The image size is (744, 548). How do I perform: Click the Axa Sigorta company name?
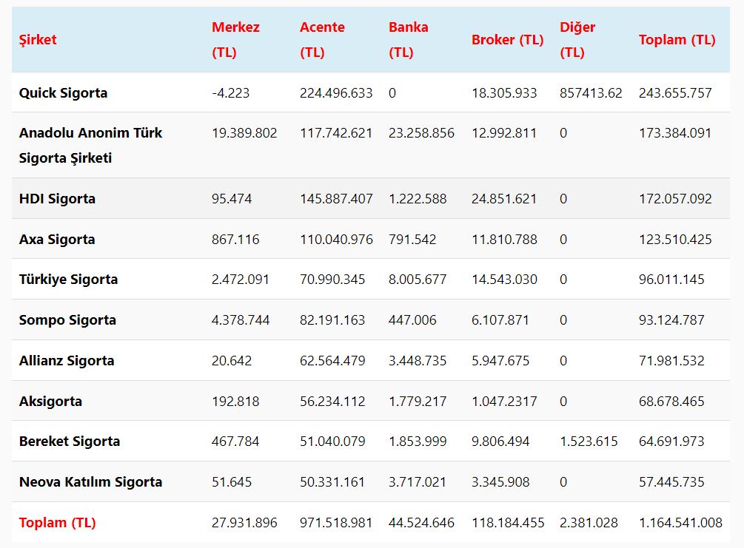(57, 240)
